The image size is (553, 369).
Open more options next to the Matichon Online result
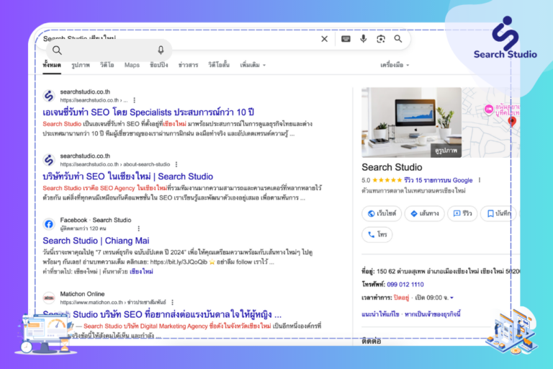pyautogui.click(x=172, y=302)
